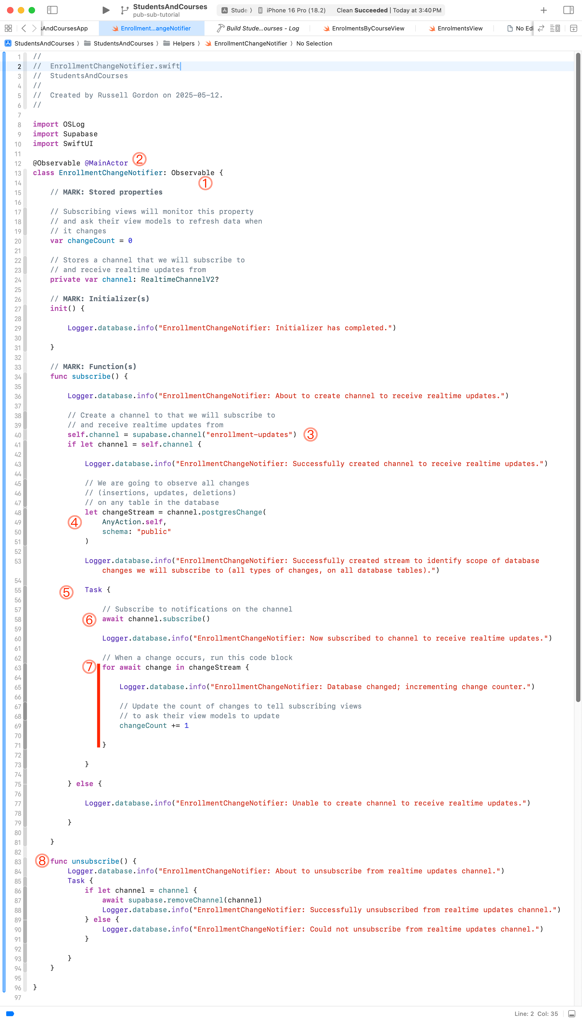
Task: Toggle the navigator sidebar panel
Action: pyautogui.click(x=52, y=10)
